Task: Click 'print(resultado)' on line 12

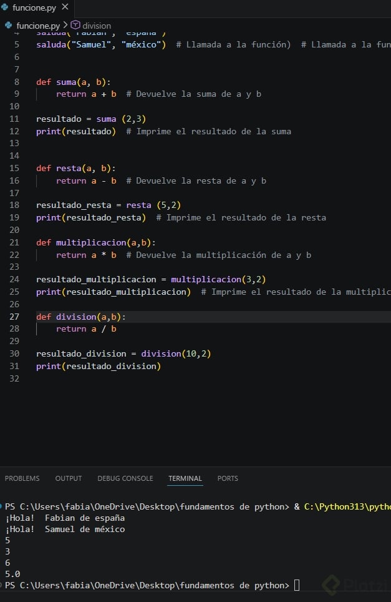Action: tap(76, 131)
